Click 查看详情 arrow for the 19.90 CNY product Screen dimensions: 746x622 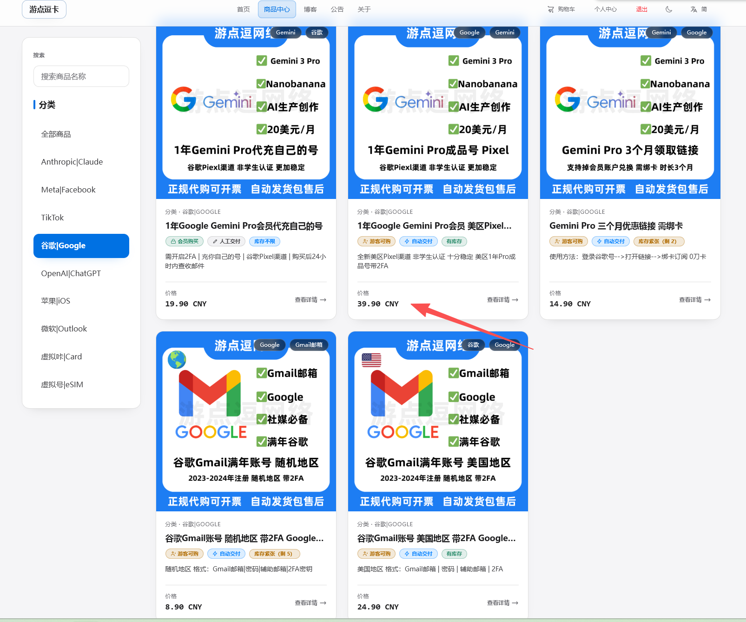(310, 300)
